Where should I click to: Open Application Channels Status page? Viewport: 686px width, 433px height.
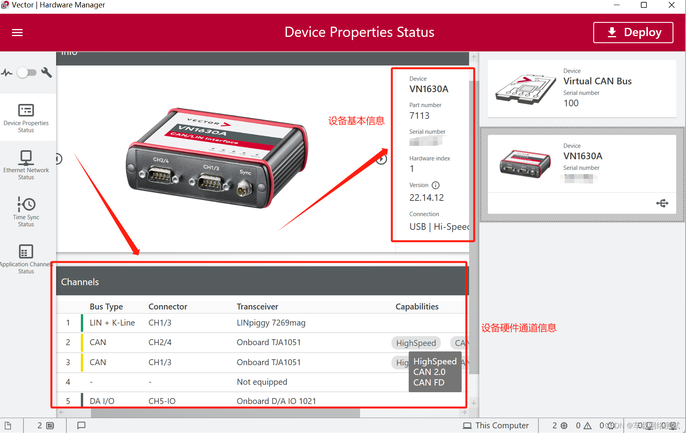click(x=26, y=259)
